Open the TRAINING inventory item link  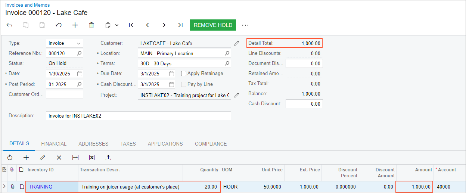[x=41, y=187]
